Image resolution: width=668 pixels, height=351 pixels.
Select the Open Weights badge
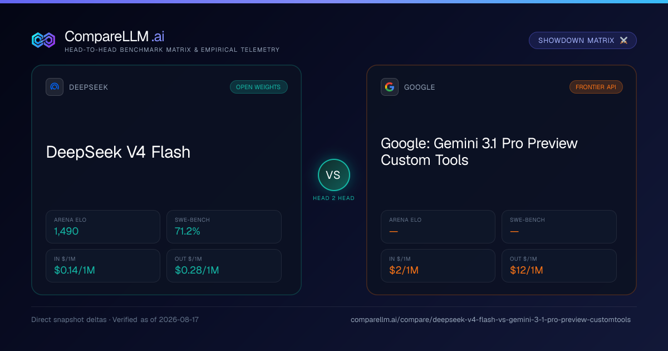(x=259, y=87)
